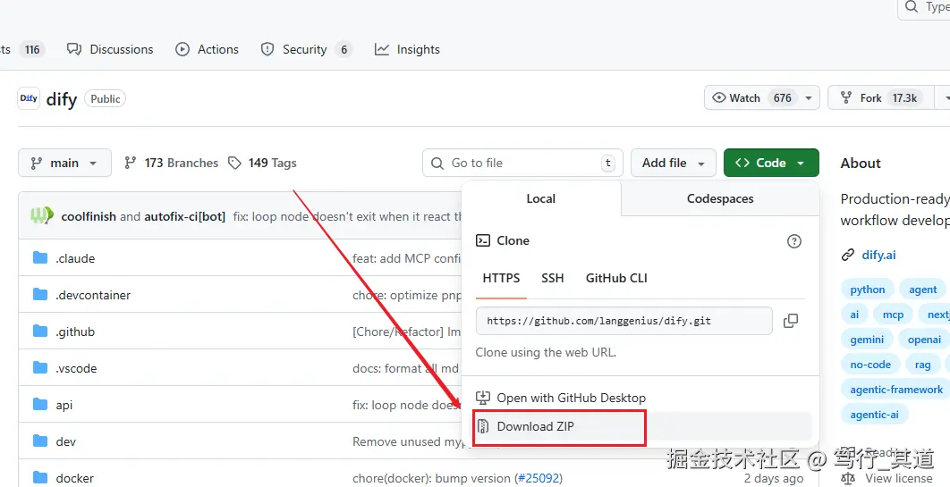Open the dify.ai website link
The width and height of the screenshot is (950, 487).
tap(878, 256)
